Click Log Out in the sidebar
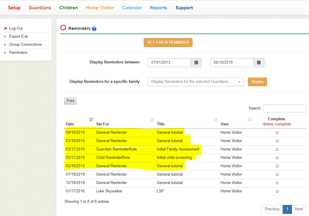 tap(16, 28)
